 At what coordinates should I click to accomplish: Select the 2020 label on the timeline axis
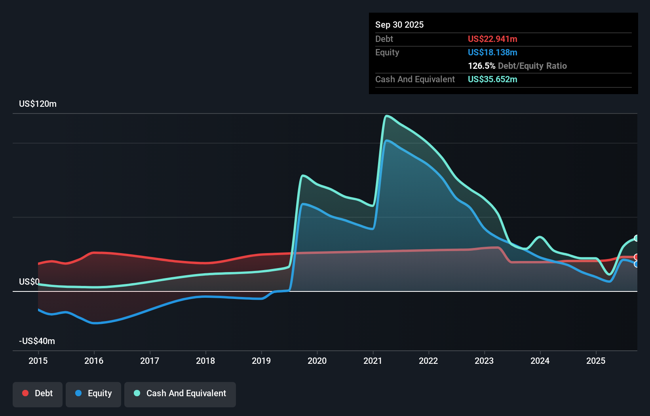pyautogui.click(x=317, y=361)
